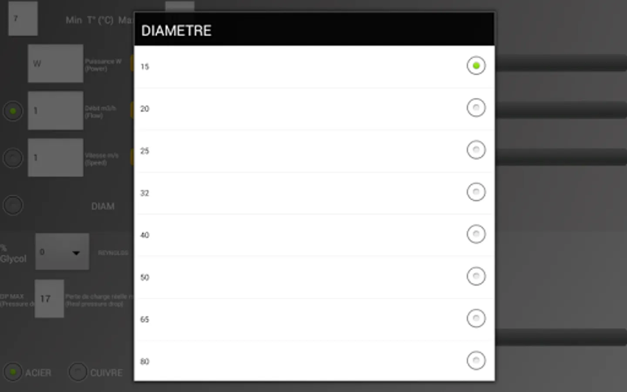Click the list row labeled 65

[314, 319]
